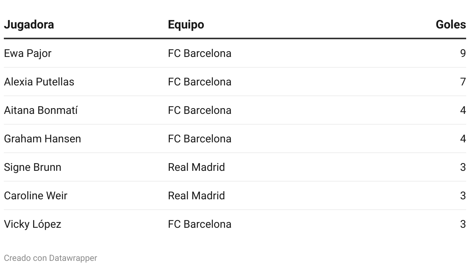Click Real Madrid in Signe Brunn row
This screenshot has height=267, width=470.
196,167
